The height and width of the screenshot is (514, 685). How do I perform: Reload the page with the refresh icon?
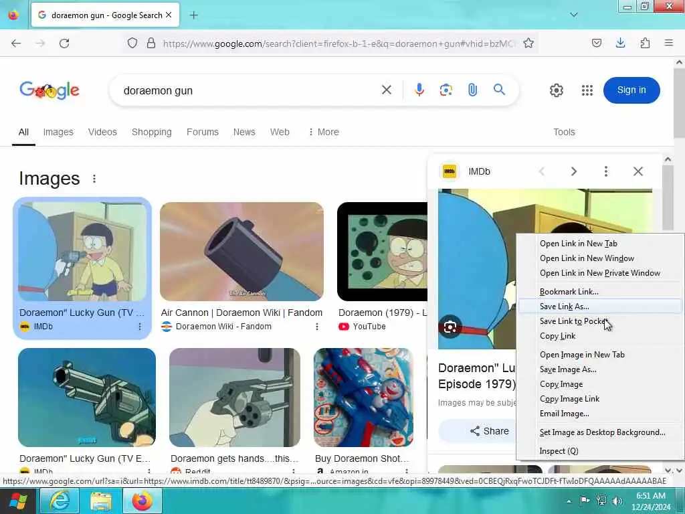click(64, 44)
